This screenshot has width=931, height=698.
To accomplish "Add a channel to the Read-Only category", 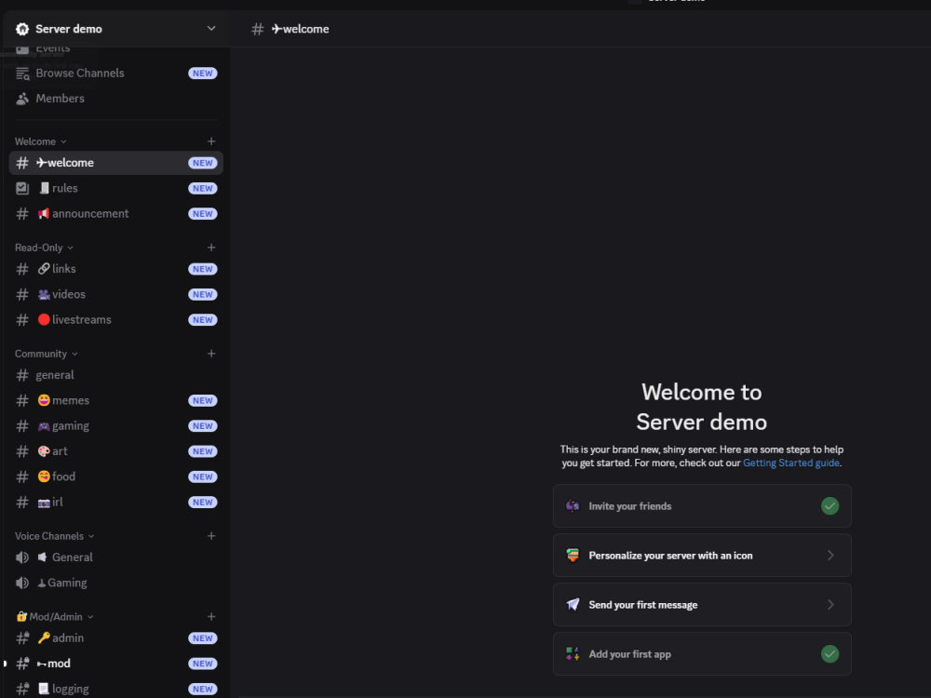I will [210, 248].
